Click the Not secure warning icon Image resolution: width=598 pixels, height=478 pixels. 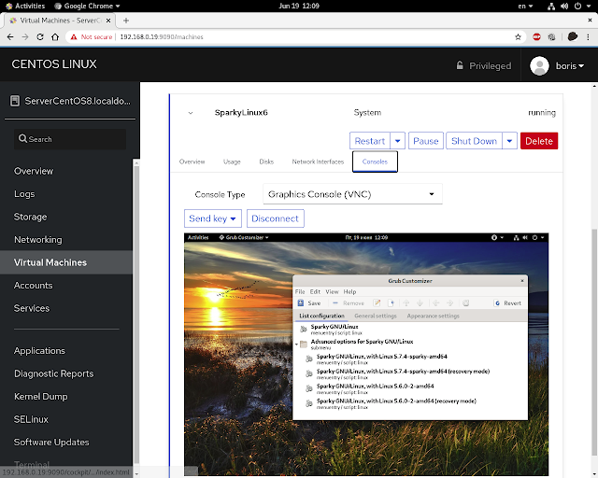click(x=74, y=37)
